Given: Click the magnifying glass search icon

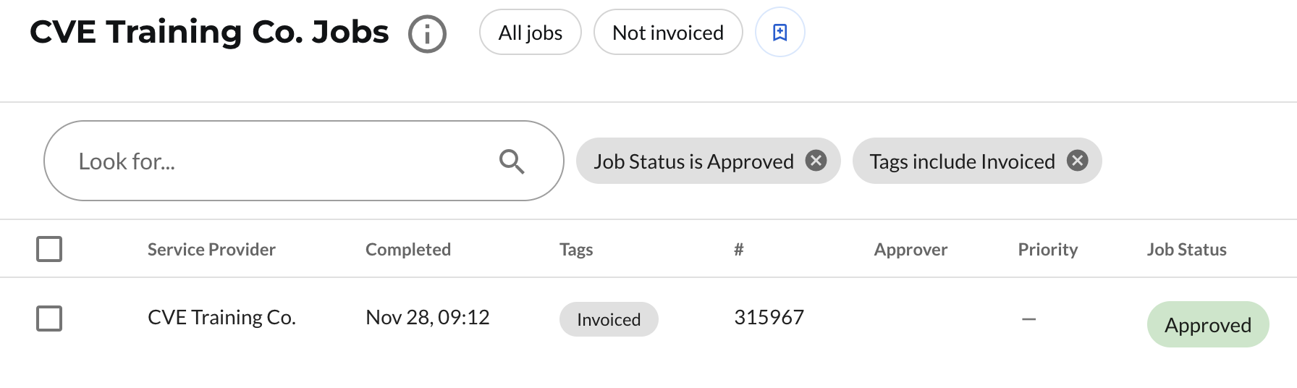Looking at the screenshot, I should [x=512, y=161].
